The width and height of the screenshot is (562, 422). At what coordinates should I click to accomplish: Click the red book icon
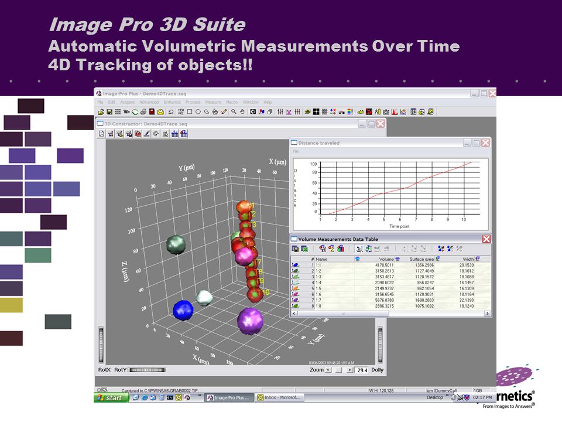(152, 111)
